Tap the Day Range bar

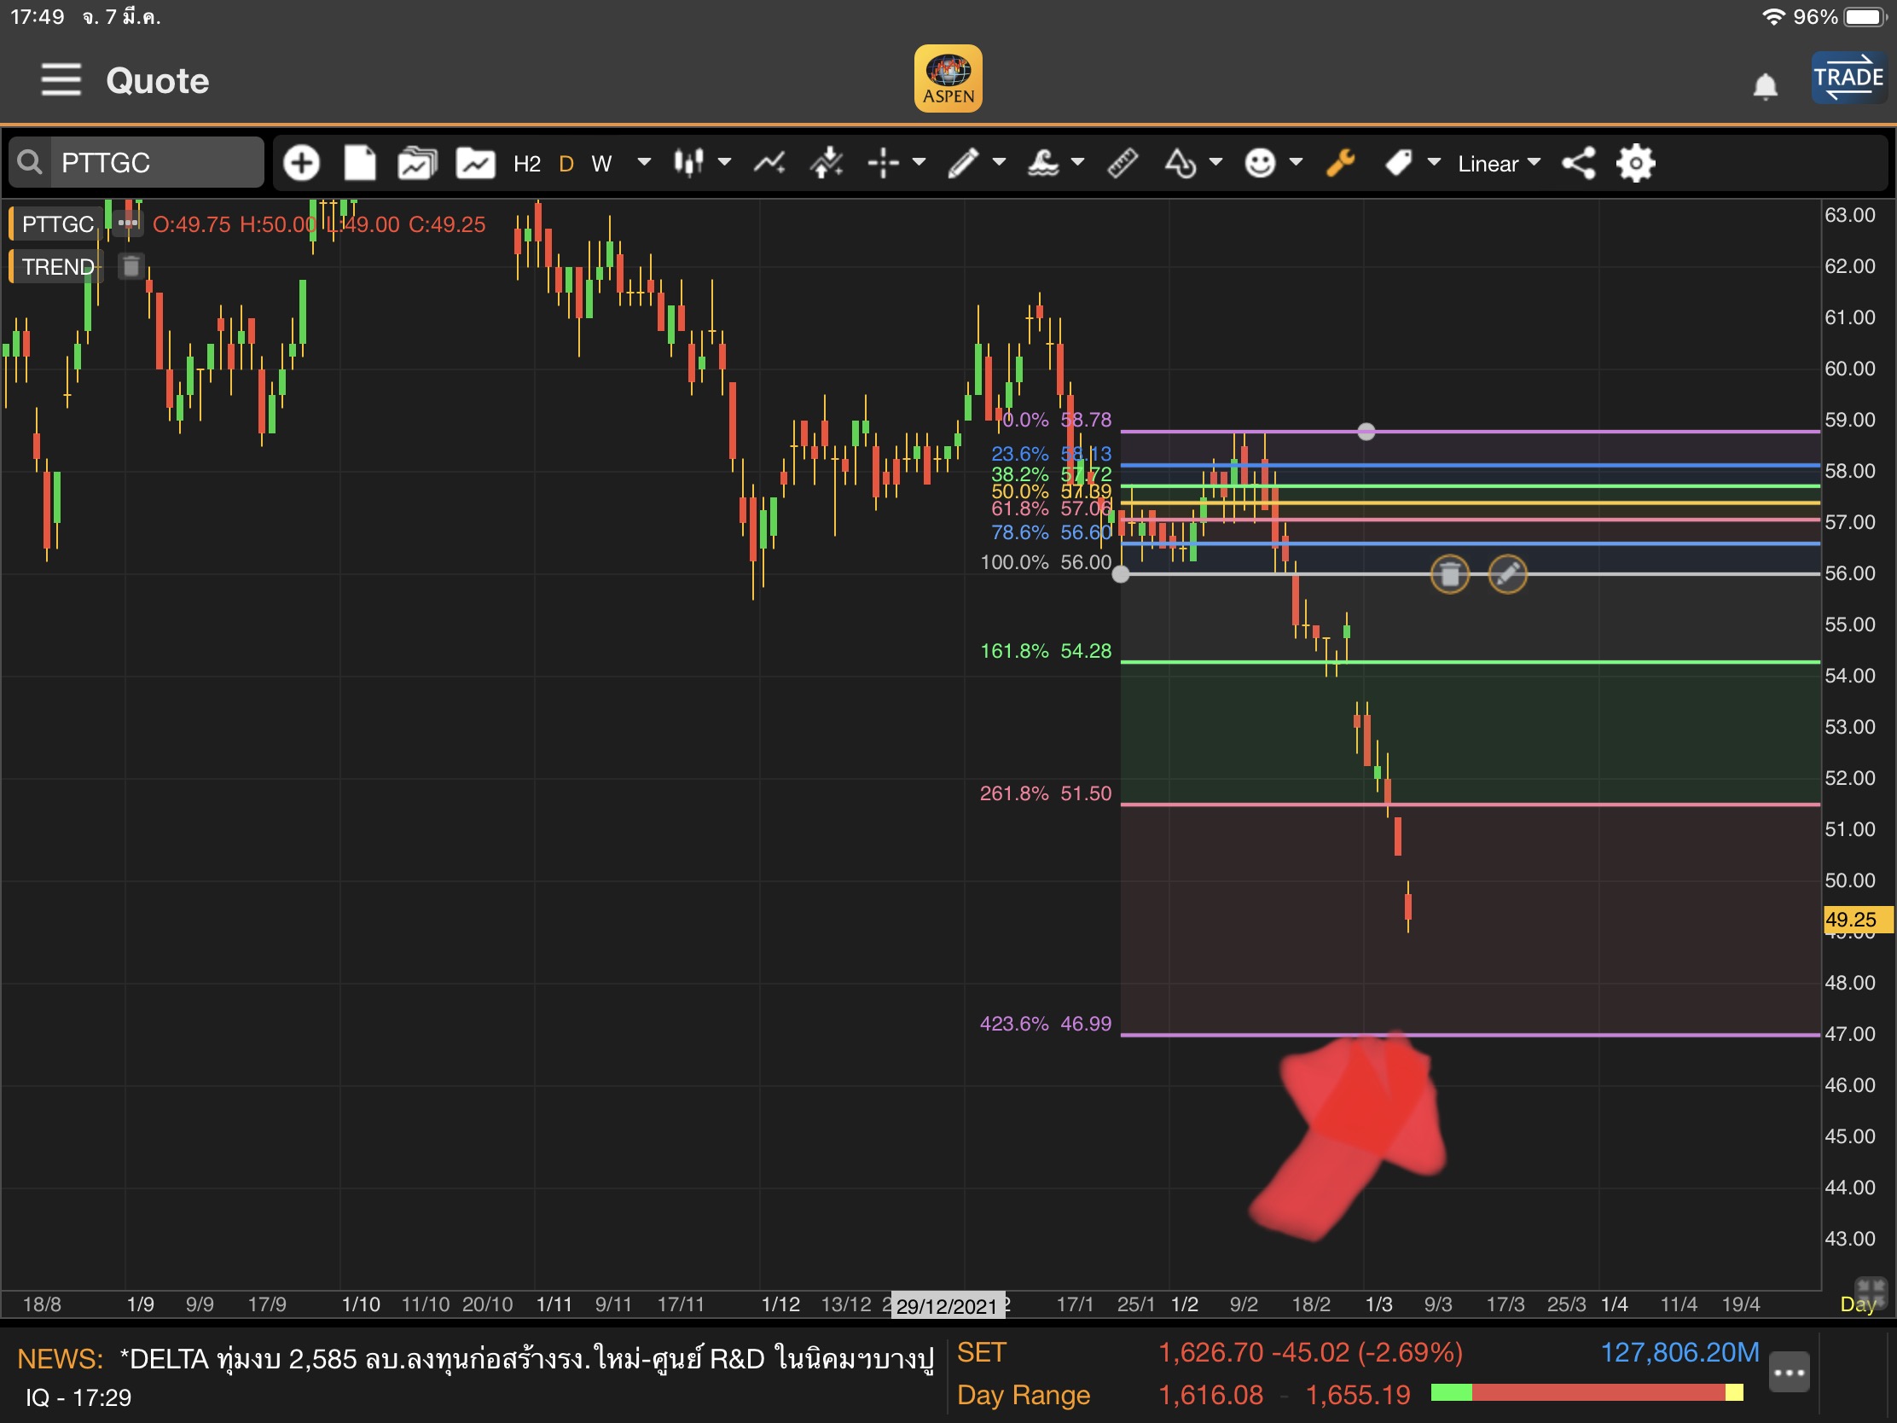click(1587, 1392)
